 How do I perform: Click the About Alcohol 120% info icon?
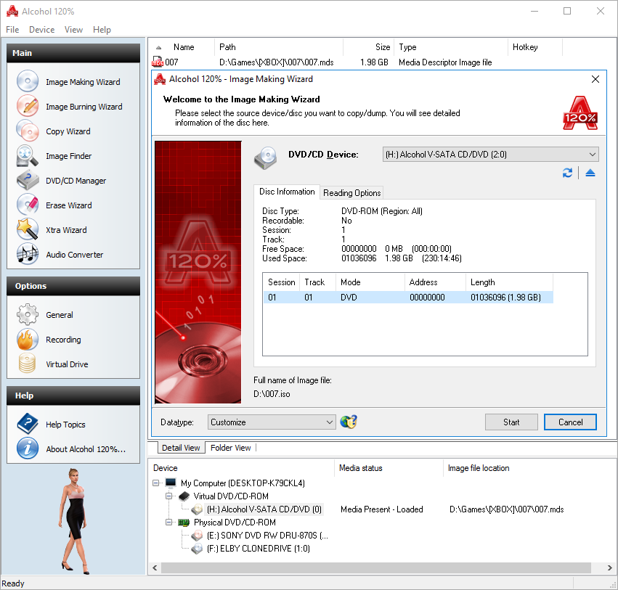(x=27, y=448)
